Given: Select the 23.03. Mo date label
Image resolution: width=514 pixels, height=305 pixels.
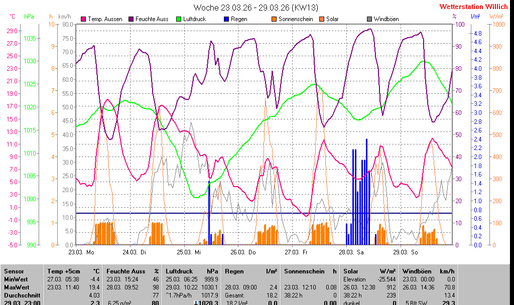Looking at the screenshot, I should tap(81, 252).
